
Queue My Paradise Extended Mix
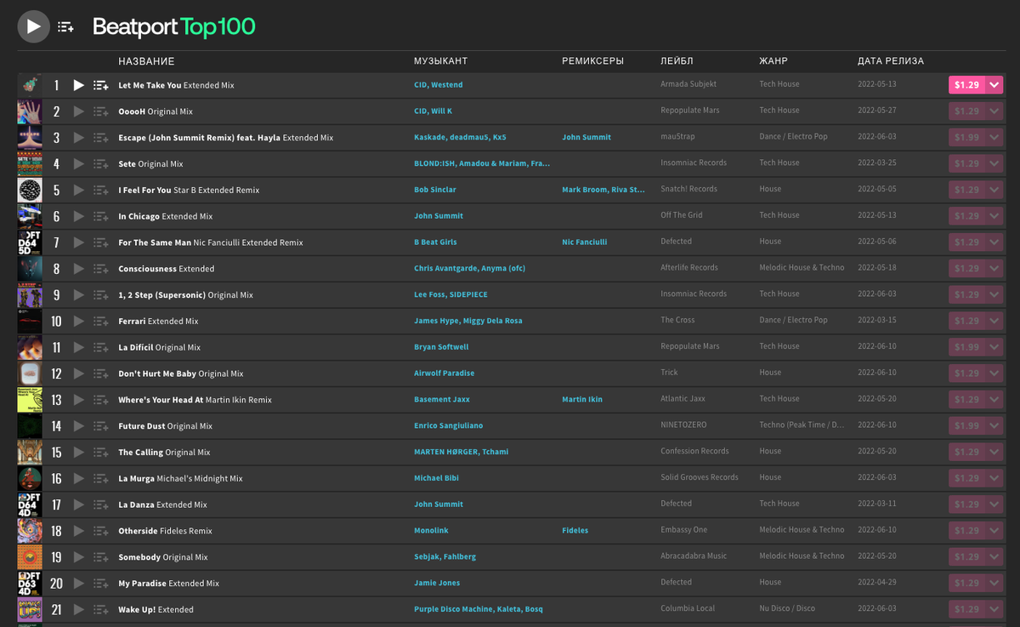[x=101, y=584]
